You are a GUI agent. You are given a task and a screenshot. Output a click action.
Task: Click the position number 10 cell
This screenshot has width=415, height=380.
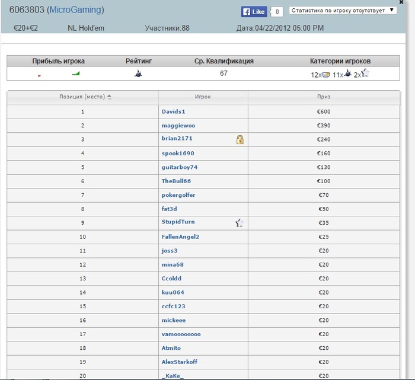82,237
